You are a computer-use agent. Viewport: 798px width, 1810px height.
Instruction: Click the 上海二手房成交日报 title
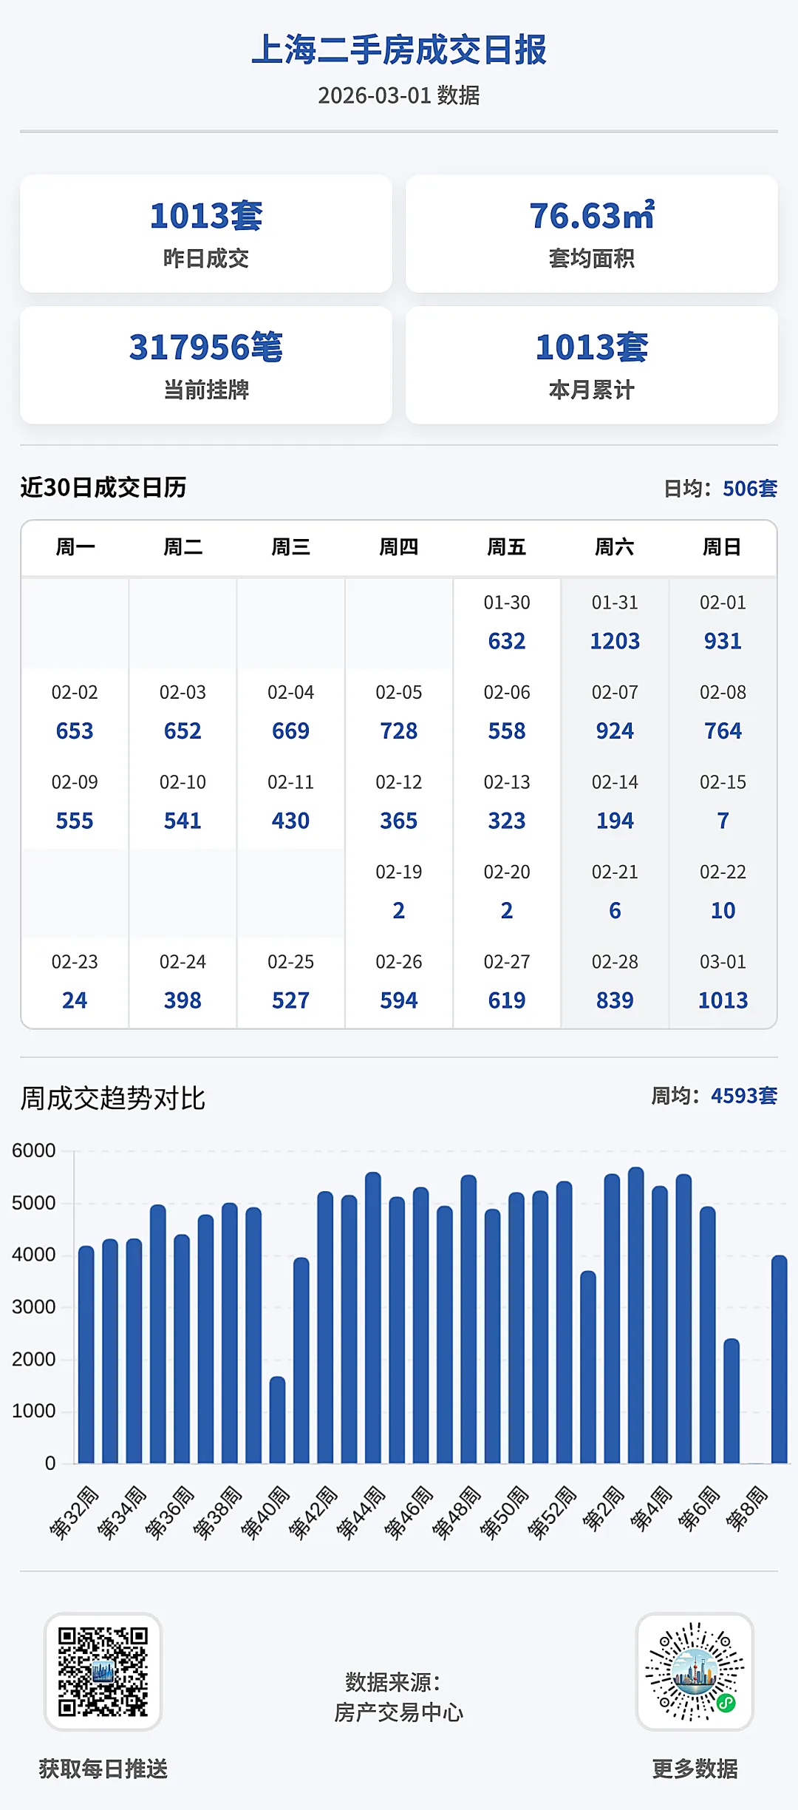[399, 50]
